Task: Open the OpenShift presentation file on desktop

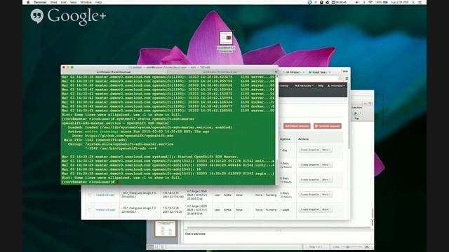Action: [226, 42]
